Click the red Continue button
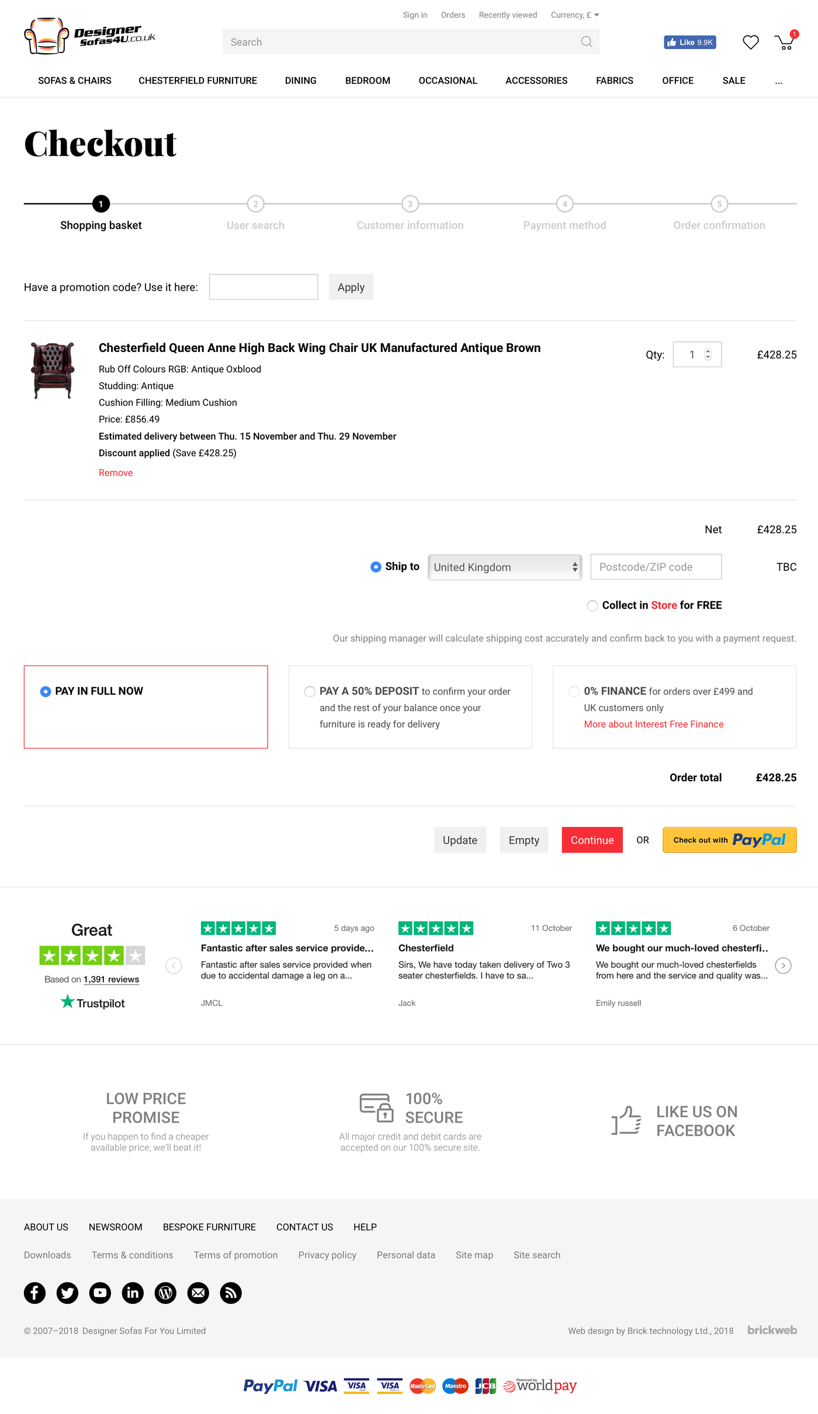Viewport: 818px width, 1414px height. coord(592,840)
